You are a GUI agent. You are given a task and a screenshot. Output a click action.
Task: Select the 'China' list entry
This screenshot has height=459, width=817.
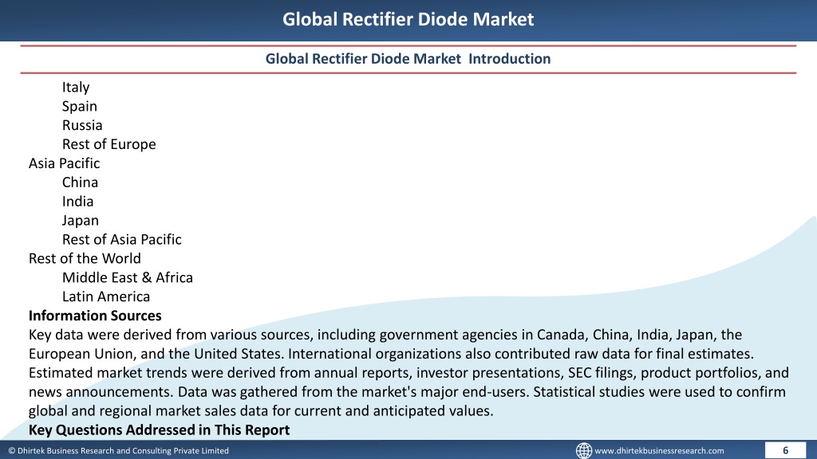[80, 182]
